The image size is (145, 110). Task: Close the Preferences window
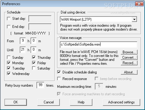[x=139, y=4]
